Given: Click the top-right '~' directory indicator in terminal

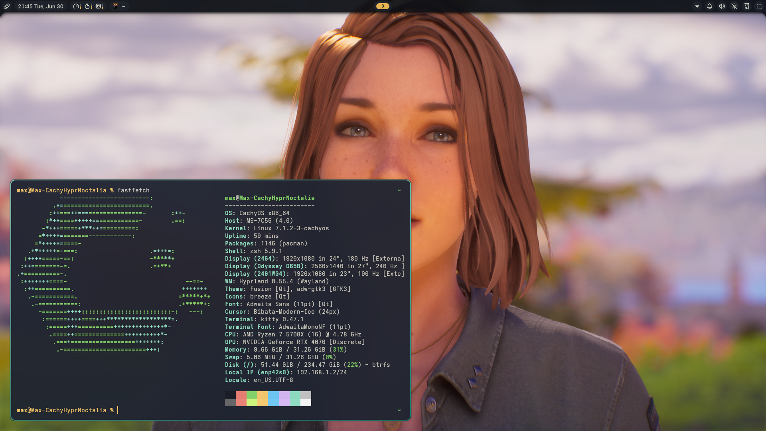Looking at the screenshot, I should click(x=399, y=190).
